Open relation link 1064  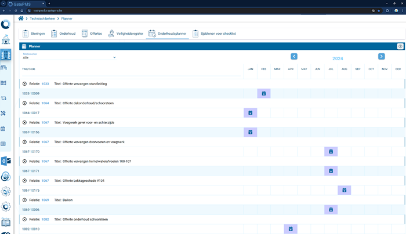[45, 103]
